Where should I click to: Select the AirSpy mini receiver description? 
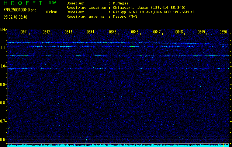154,12
